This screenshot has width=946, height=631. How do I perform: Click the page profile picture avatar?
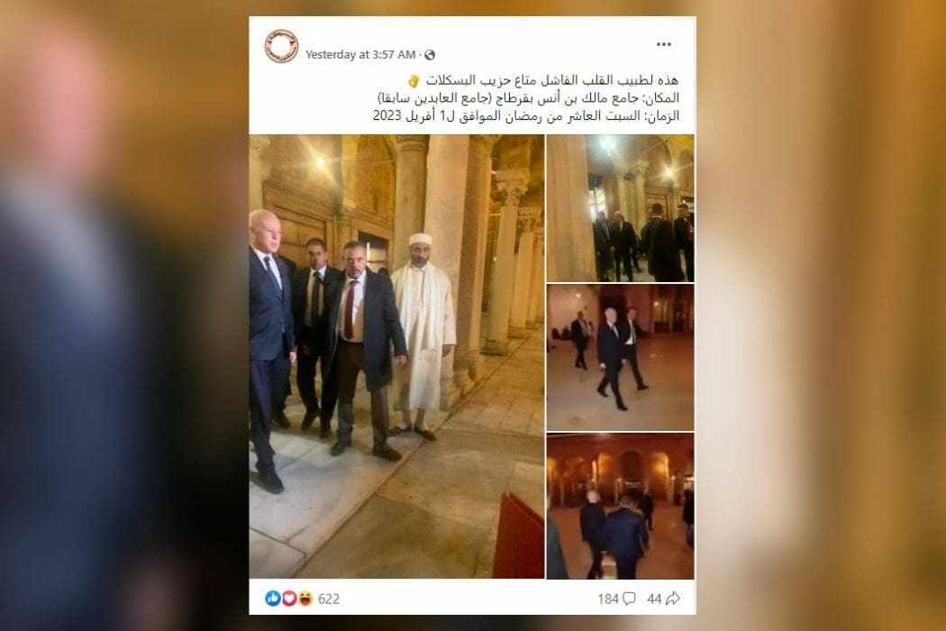(282, 46)
